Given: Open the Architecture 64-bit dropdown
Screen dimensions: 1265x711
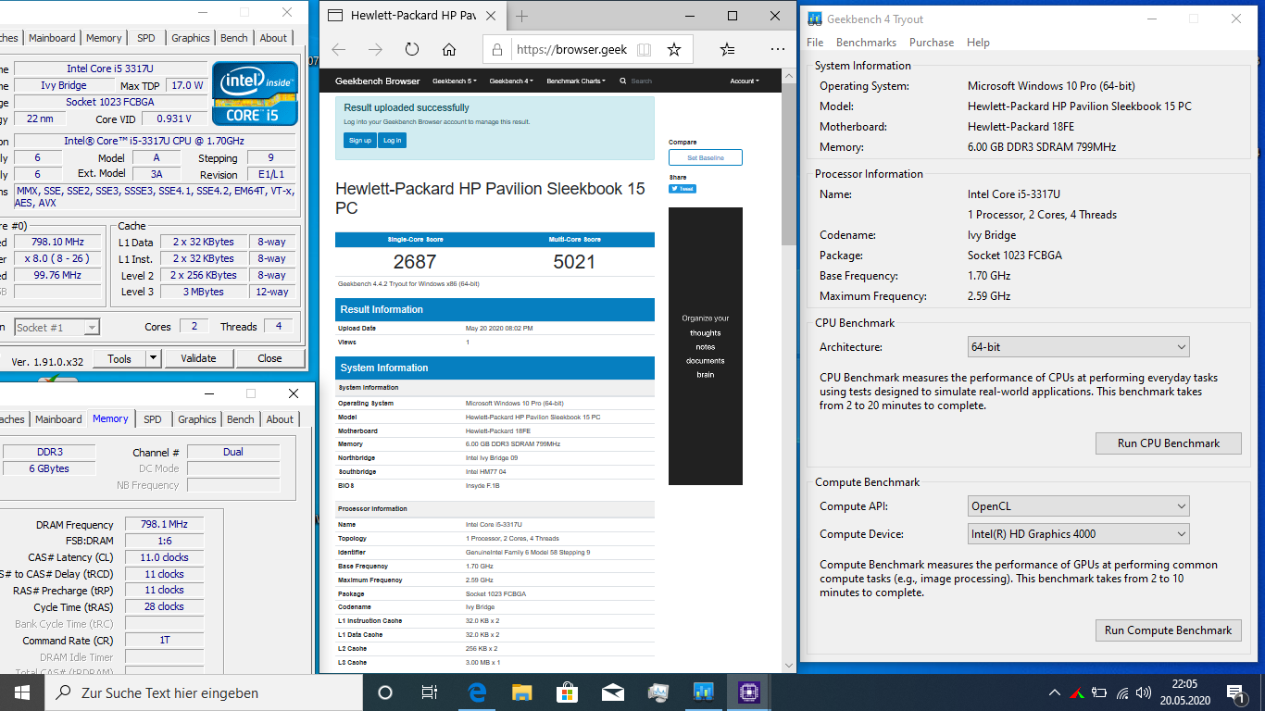Looking at the screenshot, I should pos(1078,347).
